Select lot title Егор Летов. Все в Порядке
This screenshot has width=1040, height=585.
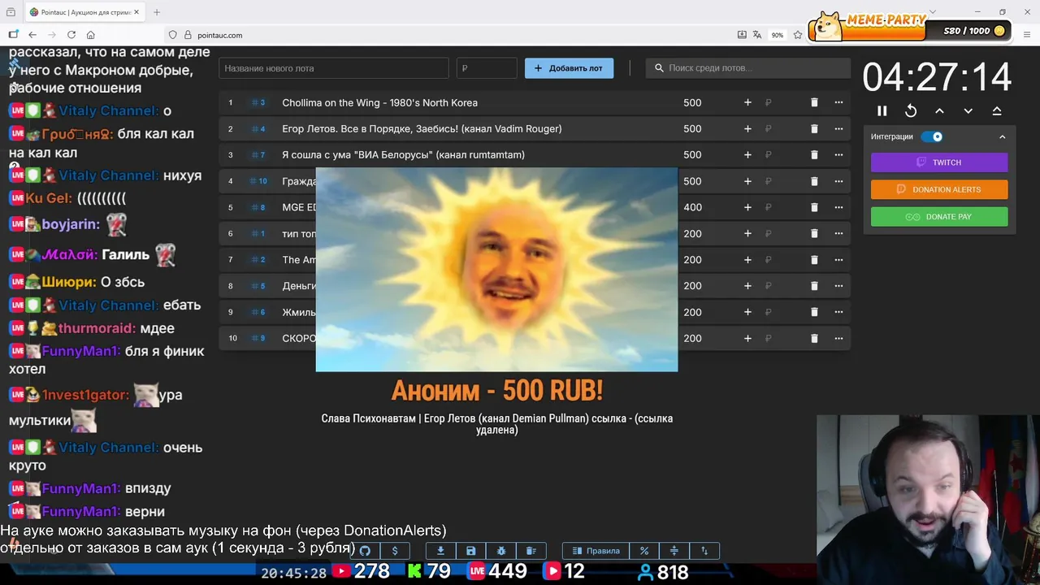pyautogui.click(x=422, y=128)
